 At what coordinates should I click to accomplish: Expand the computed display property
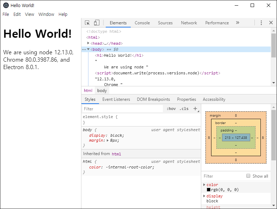[204, 196]
